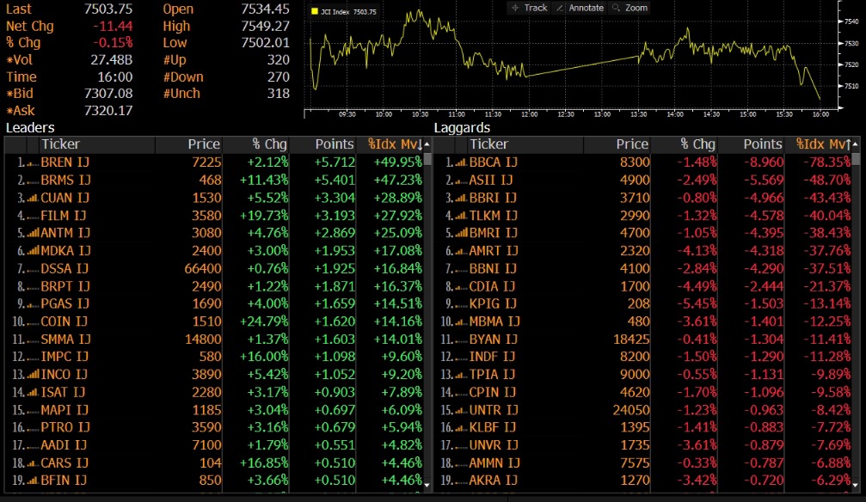Click volume bar icon beside AKRA IJ
This screenshot has width=866, height=502.
click(461, 481)
